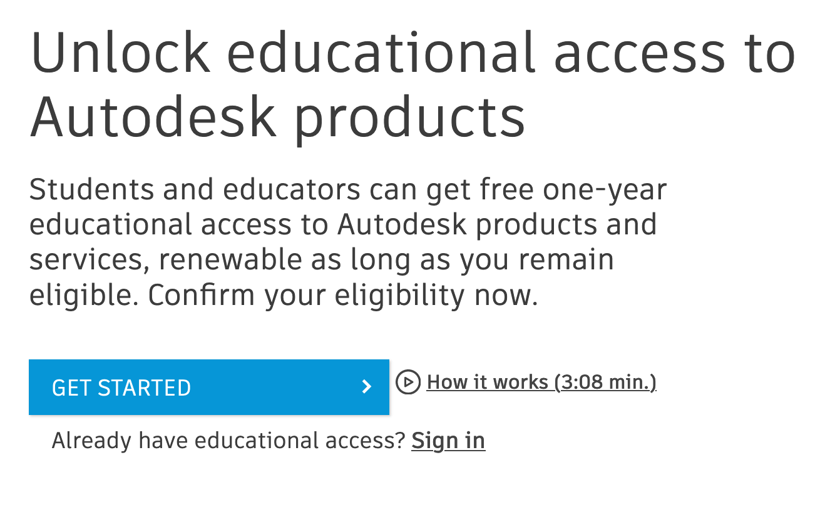Click the word "services" in the paragraph

click(88, 260)
